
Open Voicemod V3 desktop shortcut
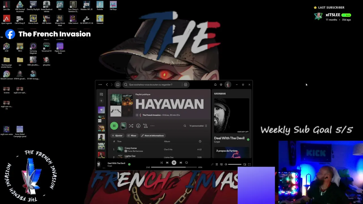coord(47,47)
